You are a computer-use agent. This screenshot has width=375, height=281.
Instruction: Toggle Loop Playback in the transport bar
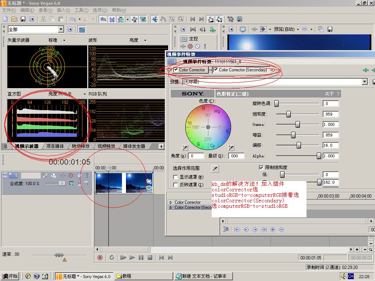112,258
